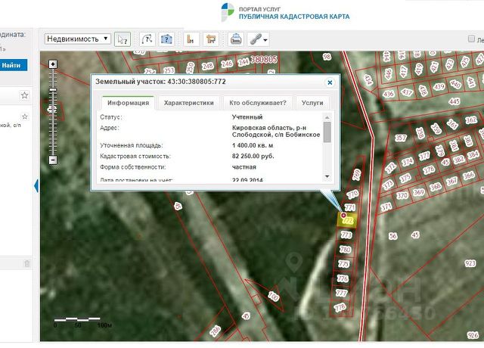Open the Кто обслуживает? tab
484x348 pixels.
coord(258,102)
